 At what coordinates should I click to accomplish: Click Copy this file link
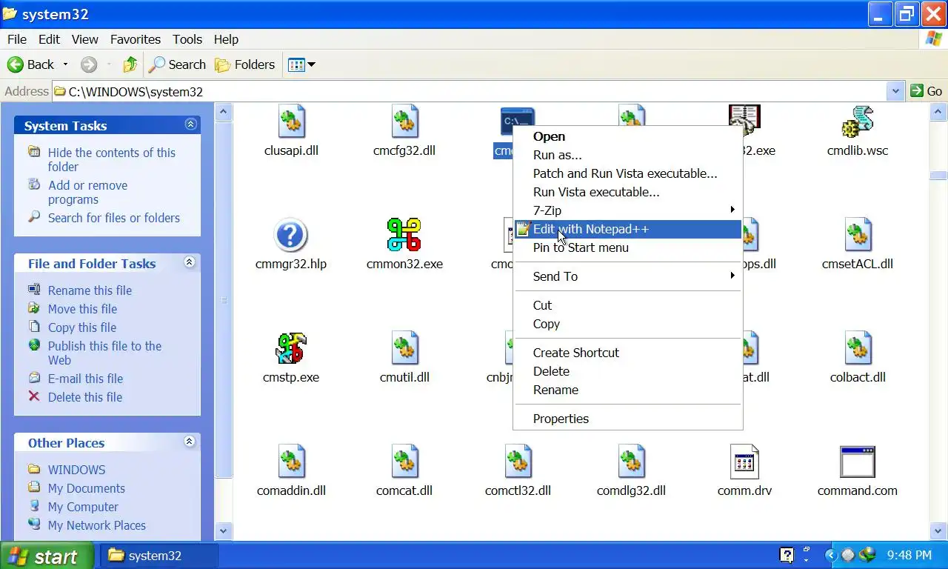click(82, 327)
